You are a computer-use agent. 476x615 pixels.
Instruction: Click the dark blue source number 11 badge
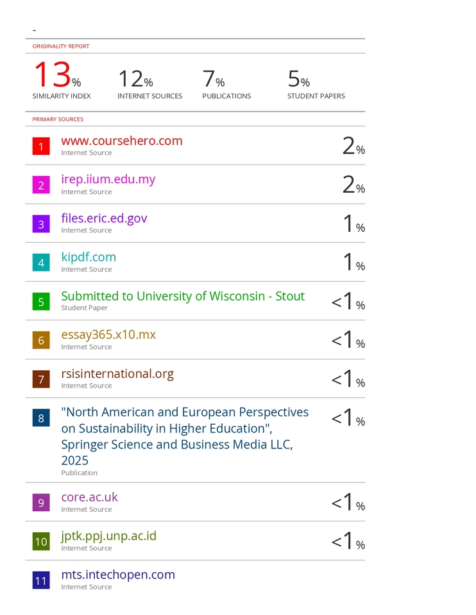(41, 580)
